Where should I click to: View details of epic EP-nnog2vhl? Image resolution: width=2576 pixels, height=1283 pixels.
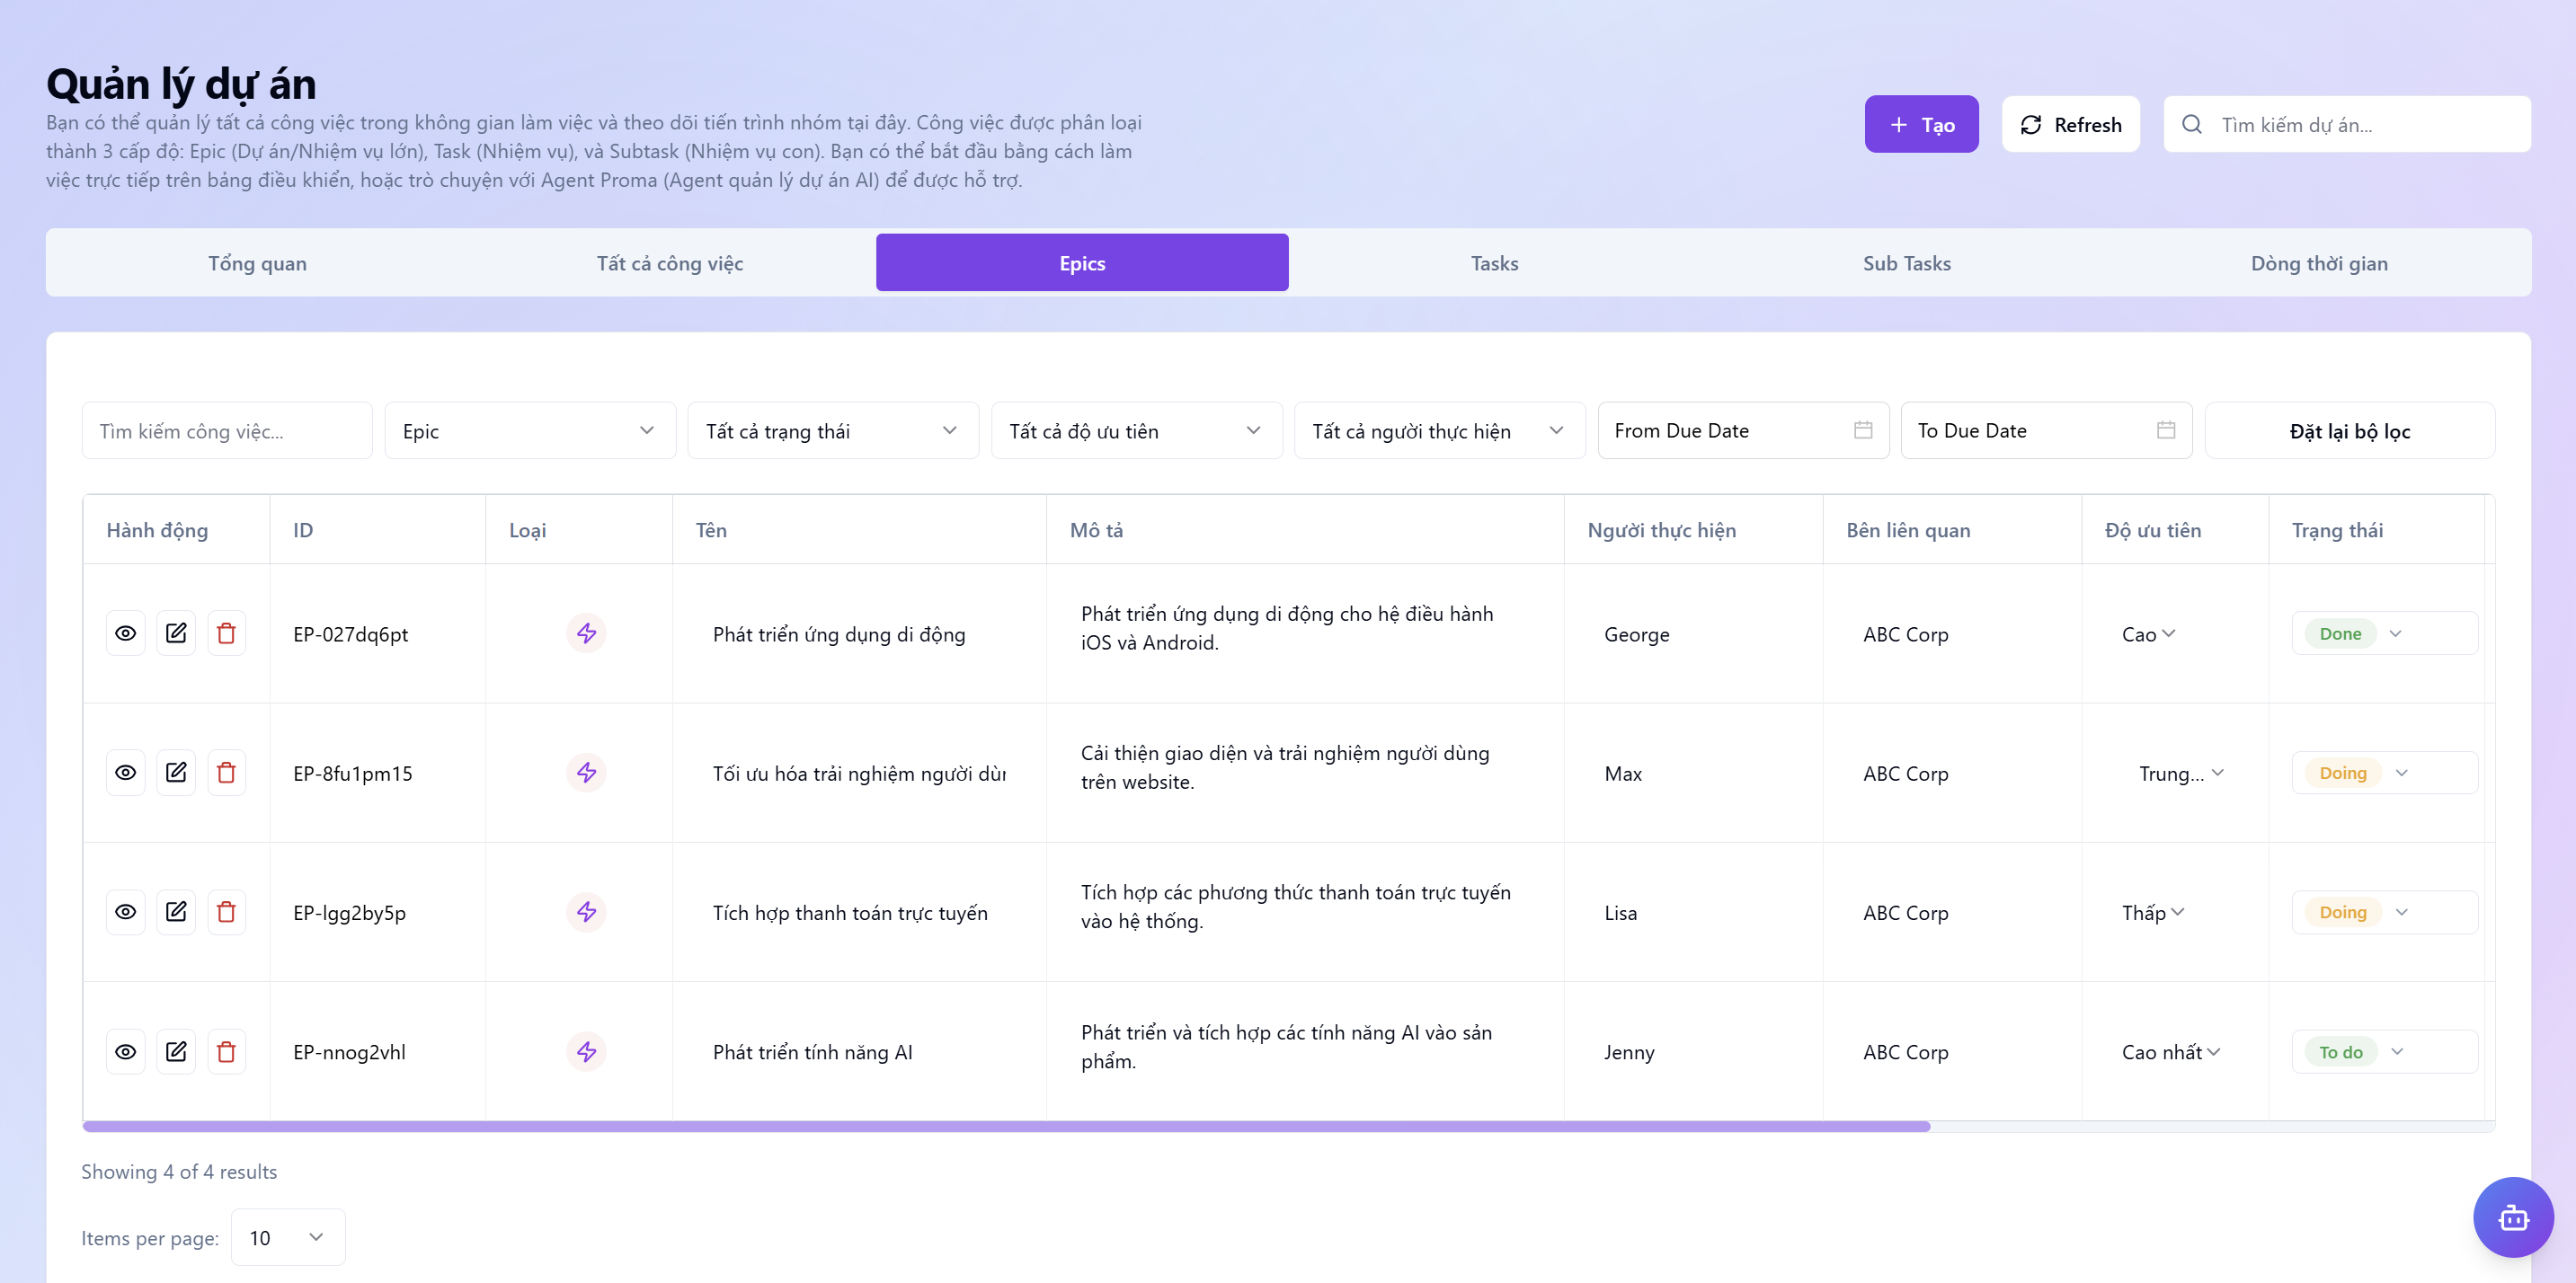125,1051
